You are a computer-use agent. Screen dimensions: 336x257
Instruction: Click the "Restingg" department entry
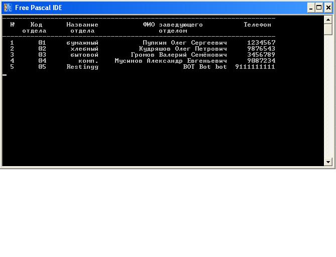[82, 67]
